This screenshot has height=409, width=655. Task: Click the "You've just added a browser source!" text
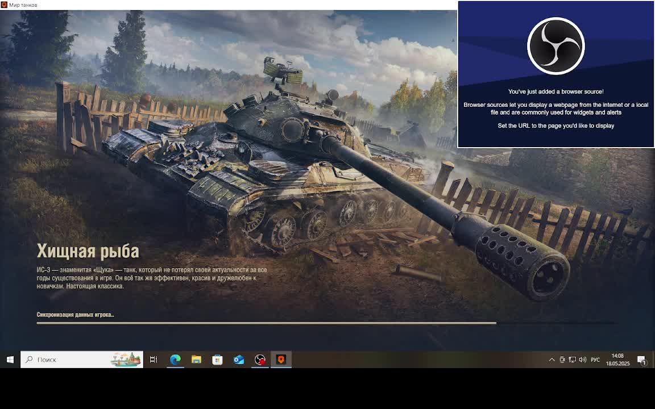(556, 91)
